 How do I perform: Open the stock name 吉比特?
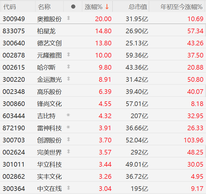(x=46, y=116)
